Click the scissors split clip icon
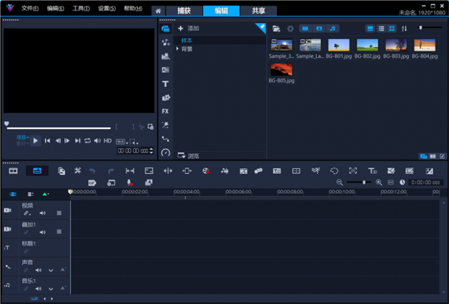Screen dimensions: 449x304 tap(141, 127)
